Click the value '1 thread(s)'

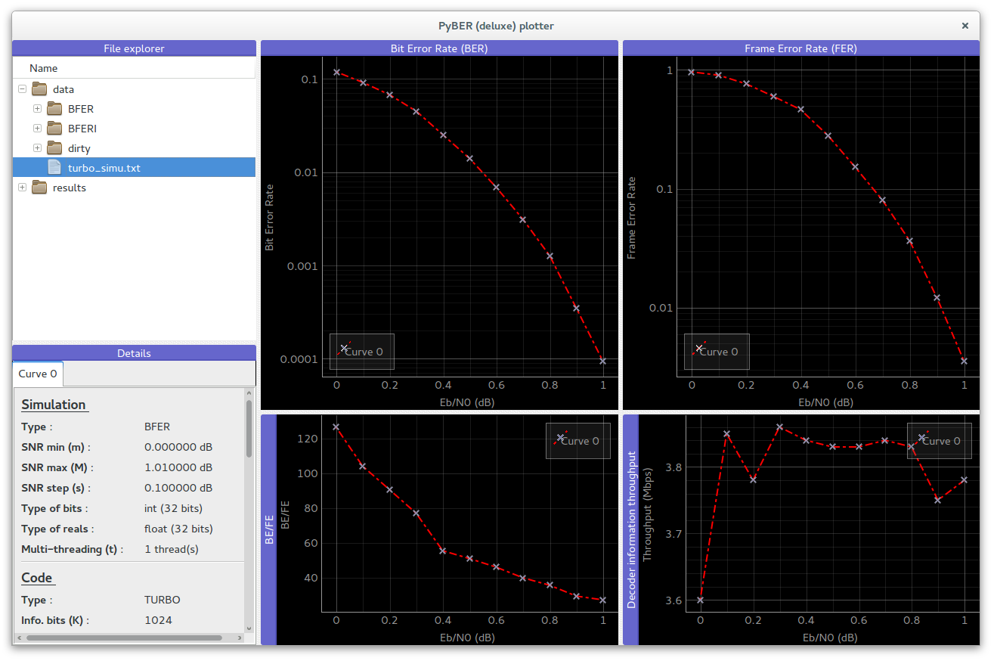(x=172, y=549)
